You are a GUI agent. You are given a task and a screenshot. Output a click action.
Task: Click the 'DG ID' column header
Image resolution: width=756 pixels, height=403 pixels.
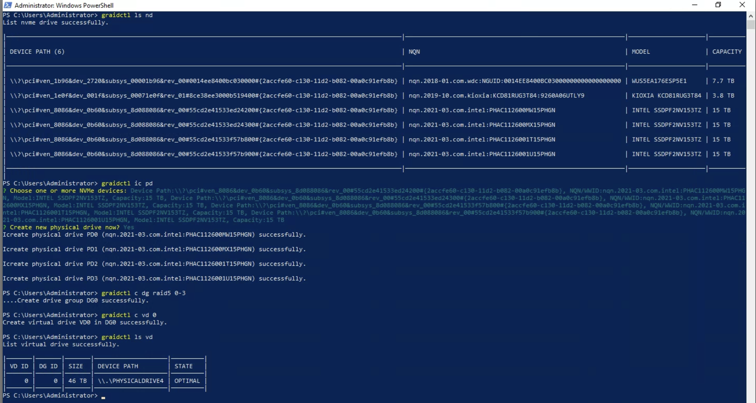tap(48, 366)
